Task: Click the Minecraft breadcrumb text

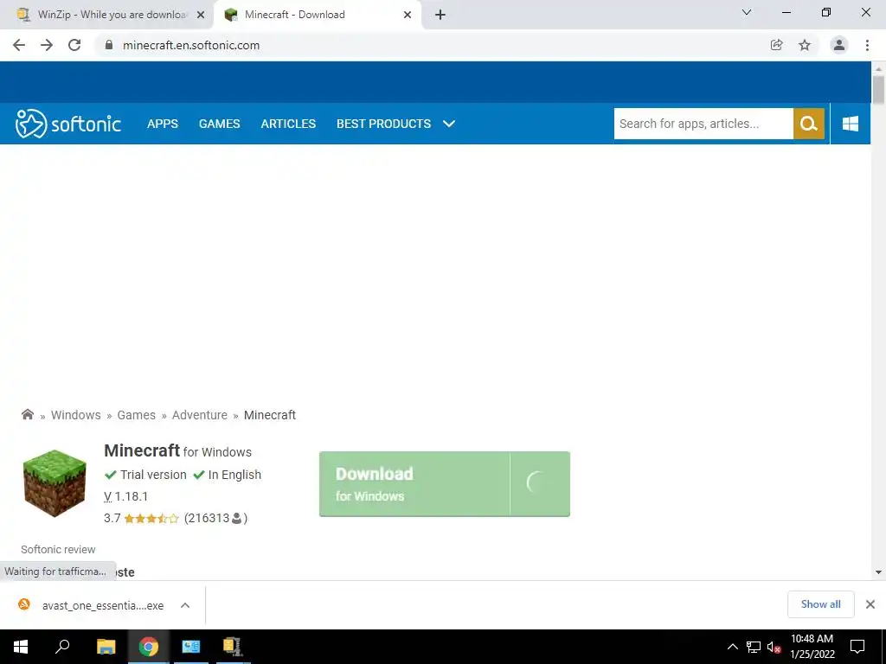Action: [x=270, y=415]
